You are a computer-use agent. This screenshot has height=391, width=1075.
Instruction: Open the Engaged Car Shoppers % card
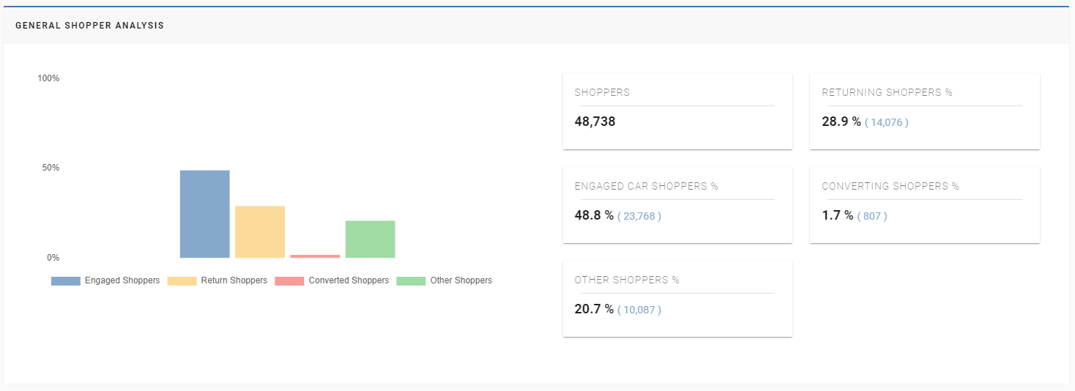coord(677,204)
